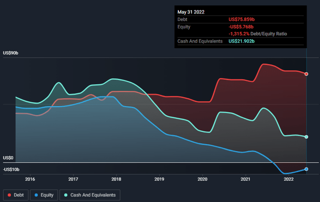This screenshot has height=202, width=320.
Task: Select the 2017 x-axis label
Action: pos(73,179)
